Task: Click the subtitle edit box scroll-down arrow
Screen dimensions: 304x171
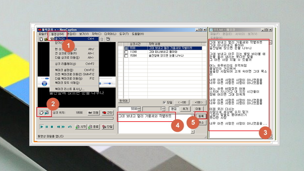Action: tap(193, 131)
